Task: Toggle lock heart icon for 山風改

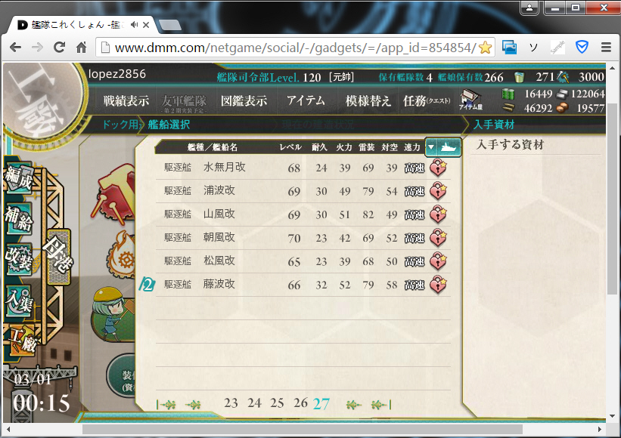Action: pos(439,214)
